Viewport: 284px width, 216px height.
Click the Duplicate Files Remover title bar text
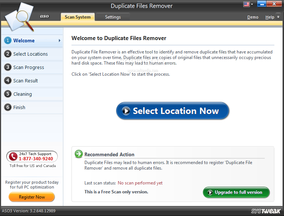tap(142, 6)
